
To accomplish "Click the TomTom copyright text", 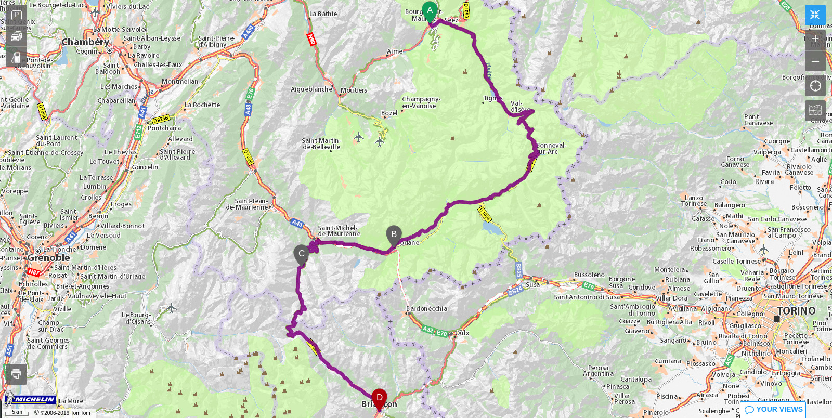I will click(x=62, y=413).
